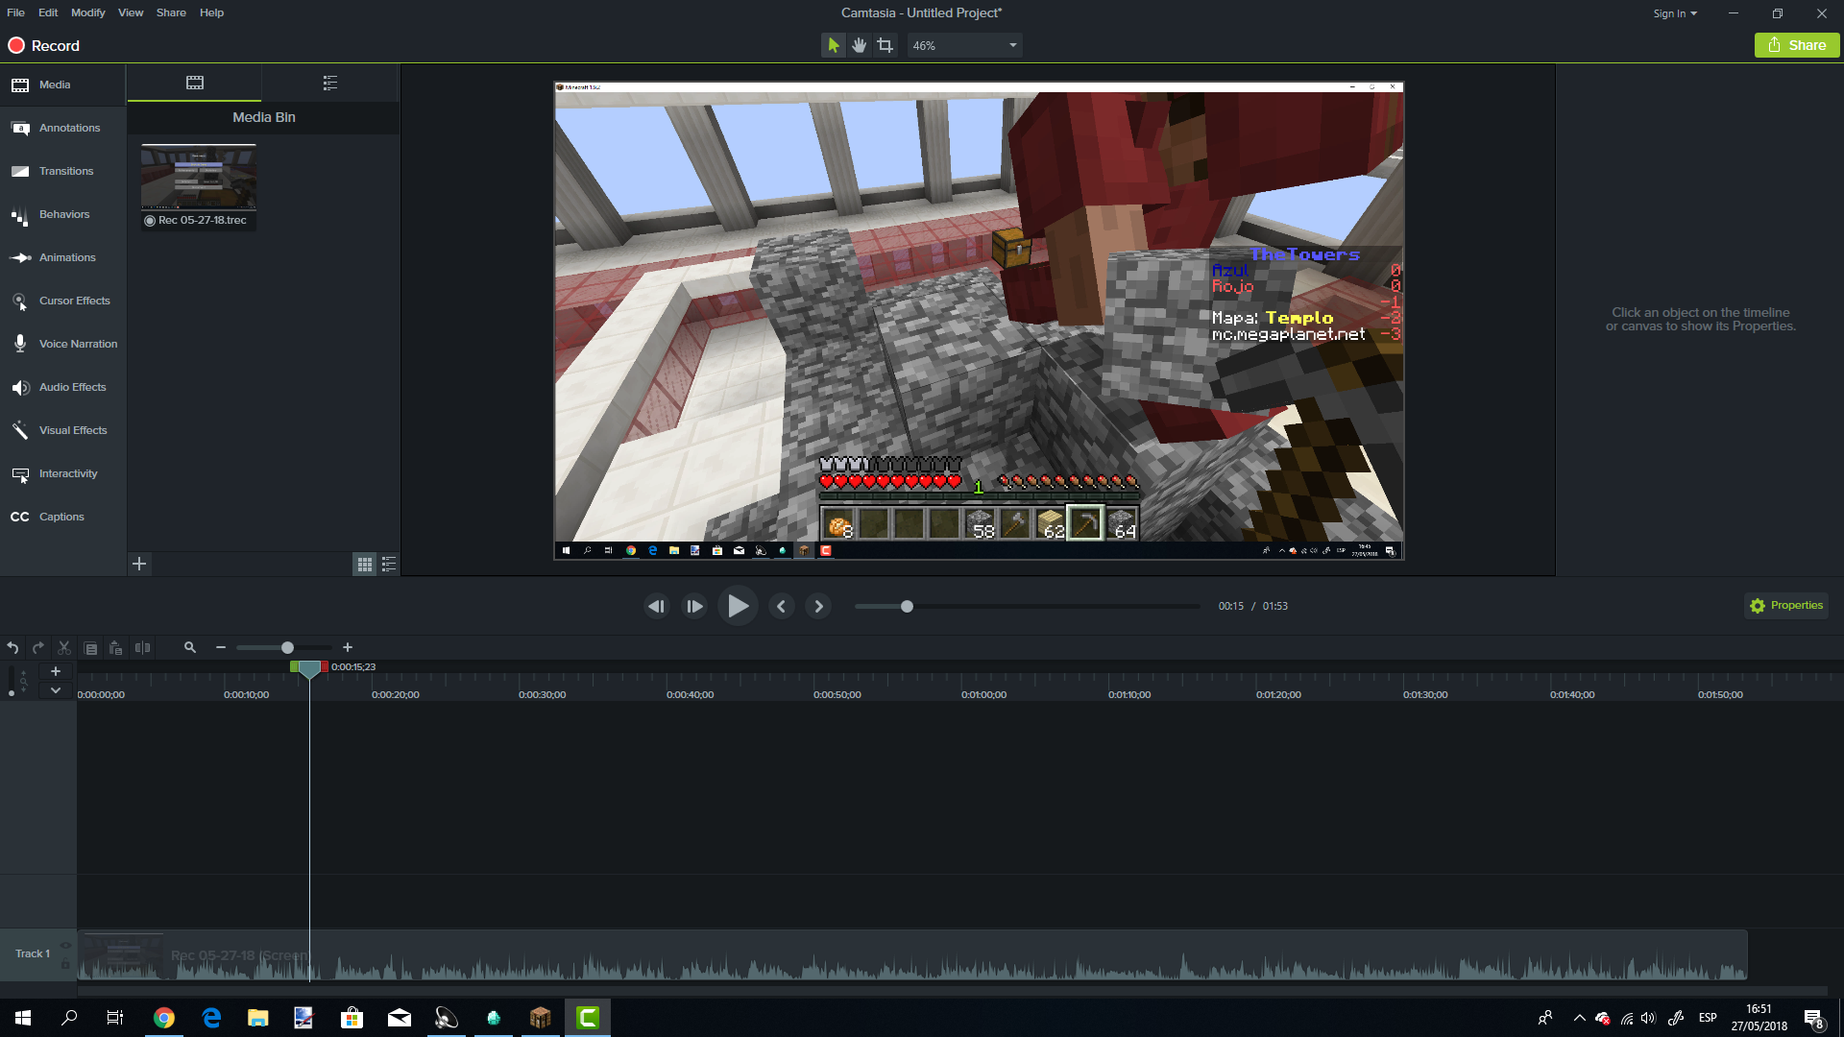The width and height of the screenshot is (1844, 1037).
Task: Split the clip at the playhead
Action: click(x=142, y=648)
